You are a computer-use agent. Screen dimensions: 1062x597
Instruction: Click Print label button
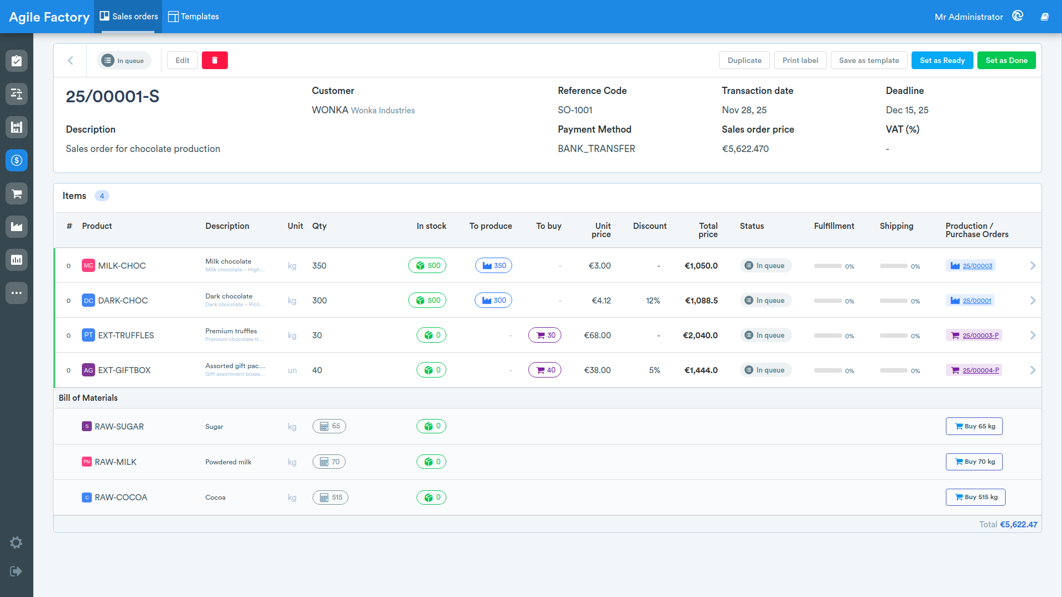point(800,60)
